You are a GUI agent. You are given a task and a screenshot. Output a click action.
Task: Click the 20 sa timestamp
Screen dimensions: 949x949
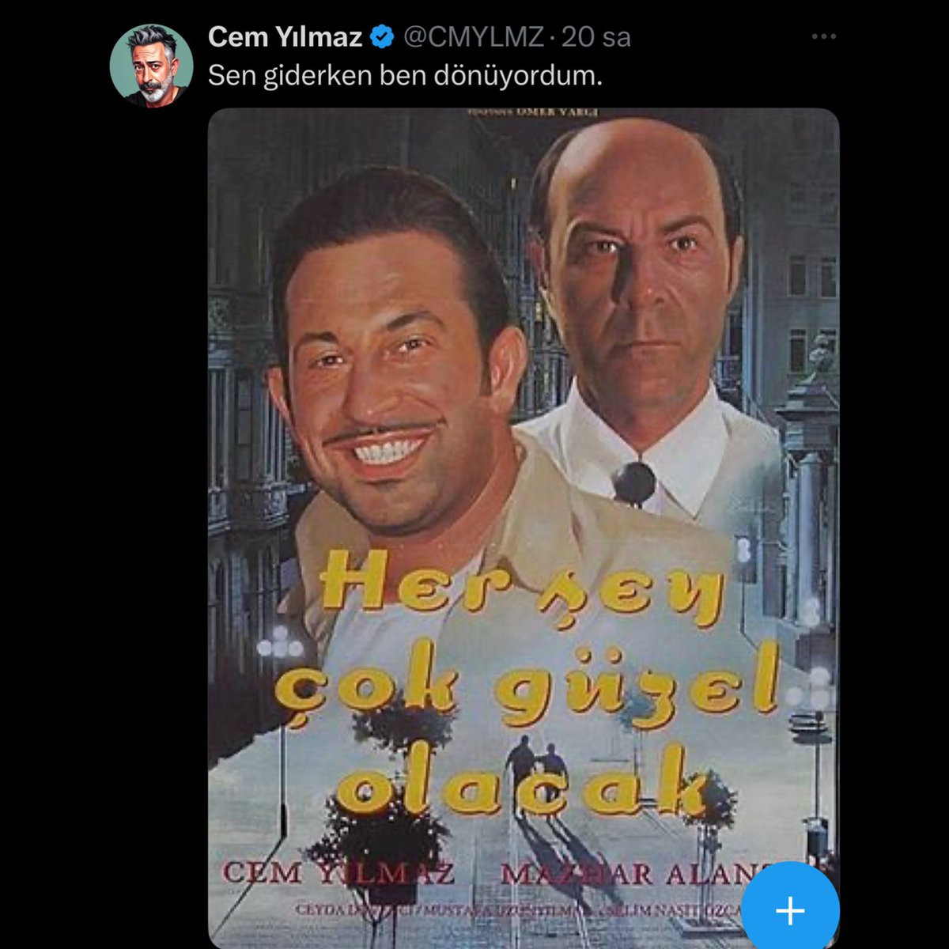[x=596, y=36]
